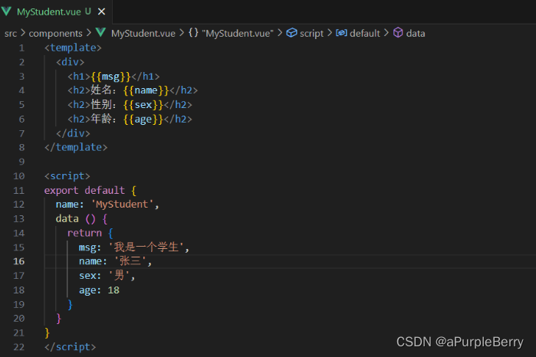Click the return keyword on line 14
This screenshot has width=536, height=357.
(x=84, y=233)
